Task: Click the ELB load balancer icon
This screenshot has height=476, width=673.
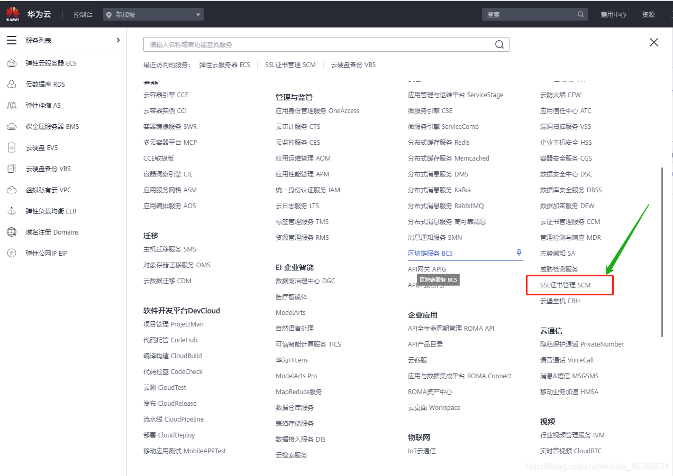Action: tap(12, 211)
